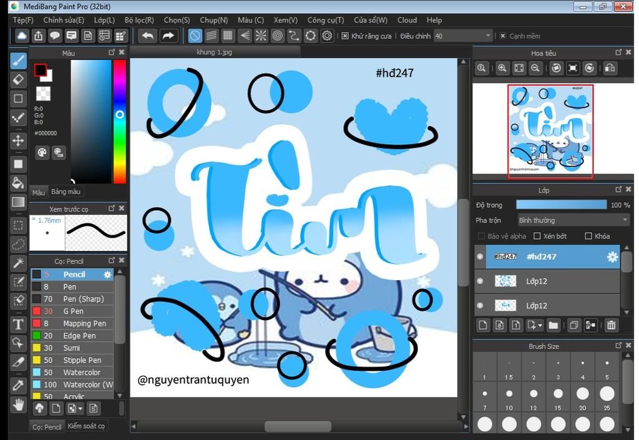Select the Eraser tool
This screenshot has height=440, width=639.
click(x=18, y=79)
